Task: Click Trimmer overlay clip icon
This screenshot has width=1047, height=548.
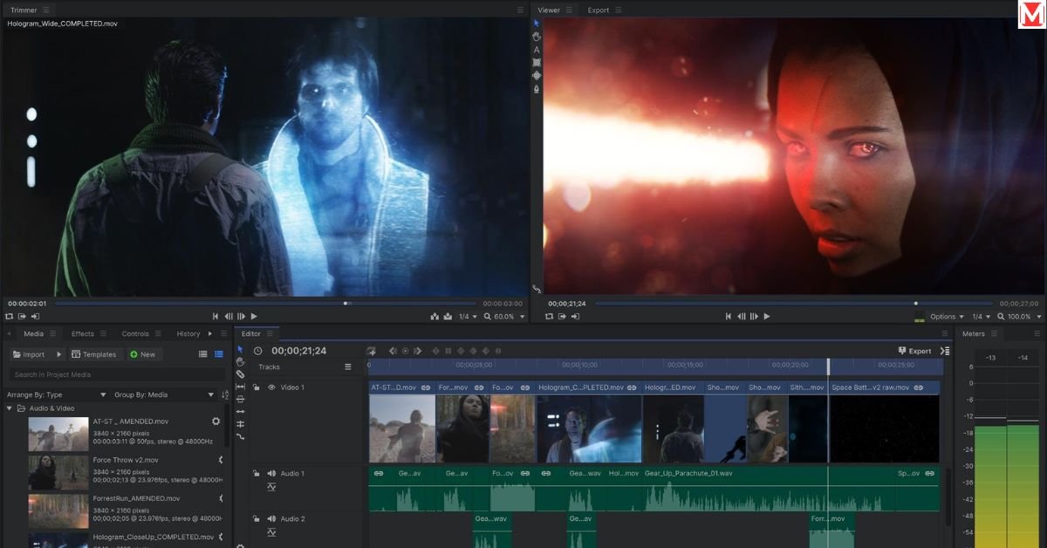Action: click(447, 316)
